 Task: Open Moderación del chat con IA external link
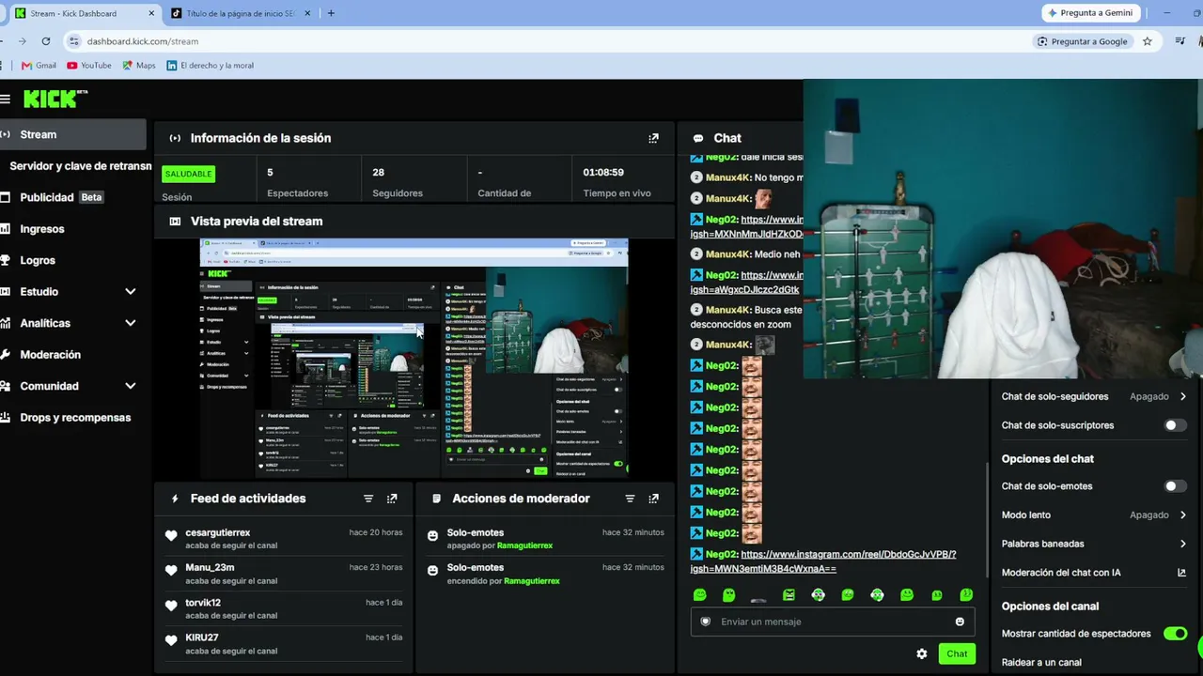coord(1181,573)
